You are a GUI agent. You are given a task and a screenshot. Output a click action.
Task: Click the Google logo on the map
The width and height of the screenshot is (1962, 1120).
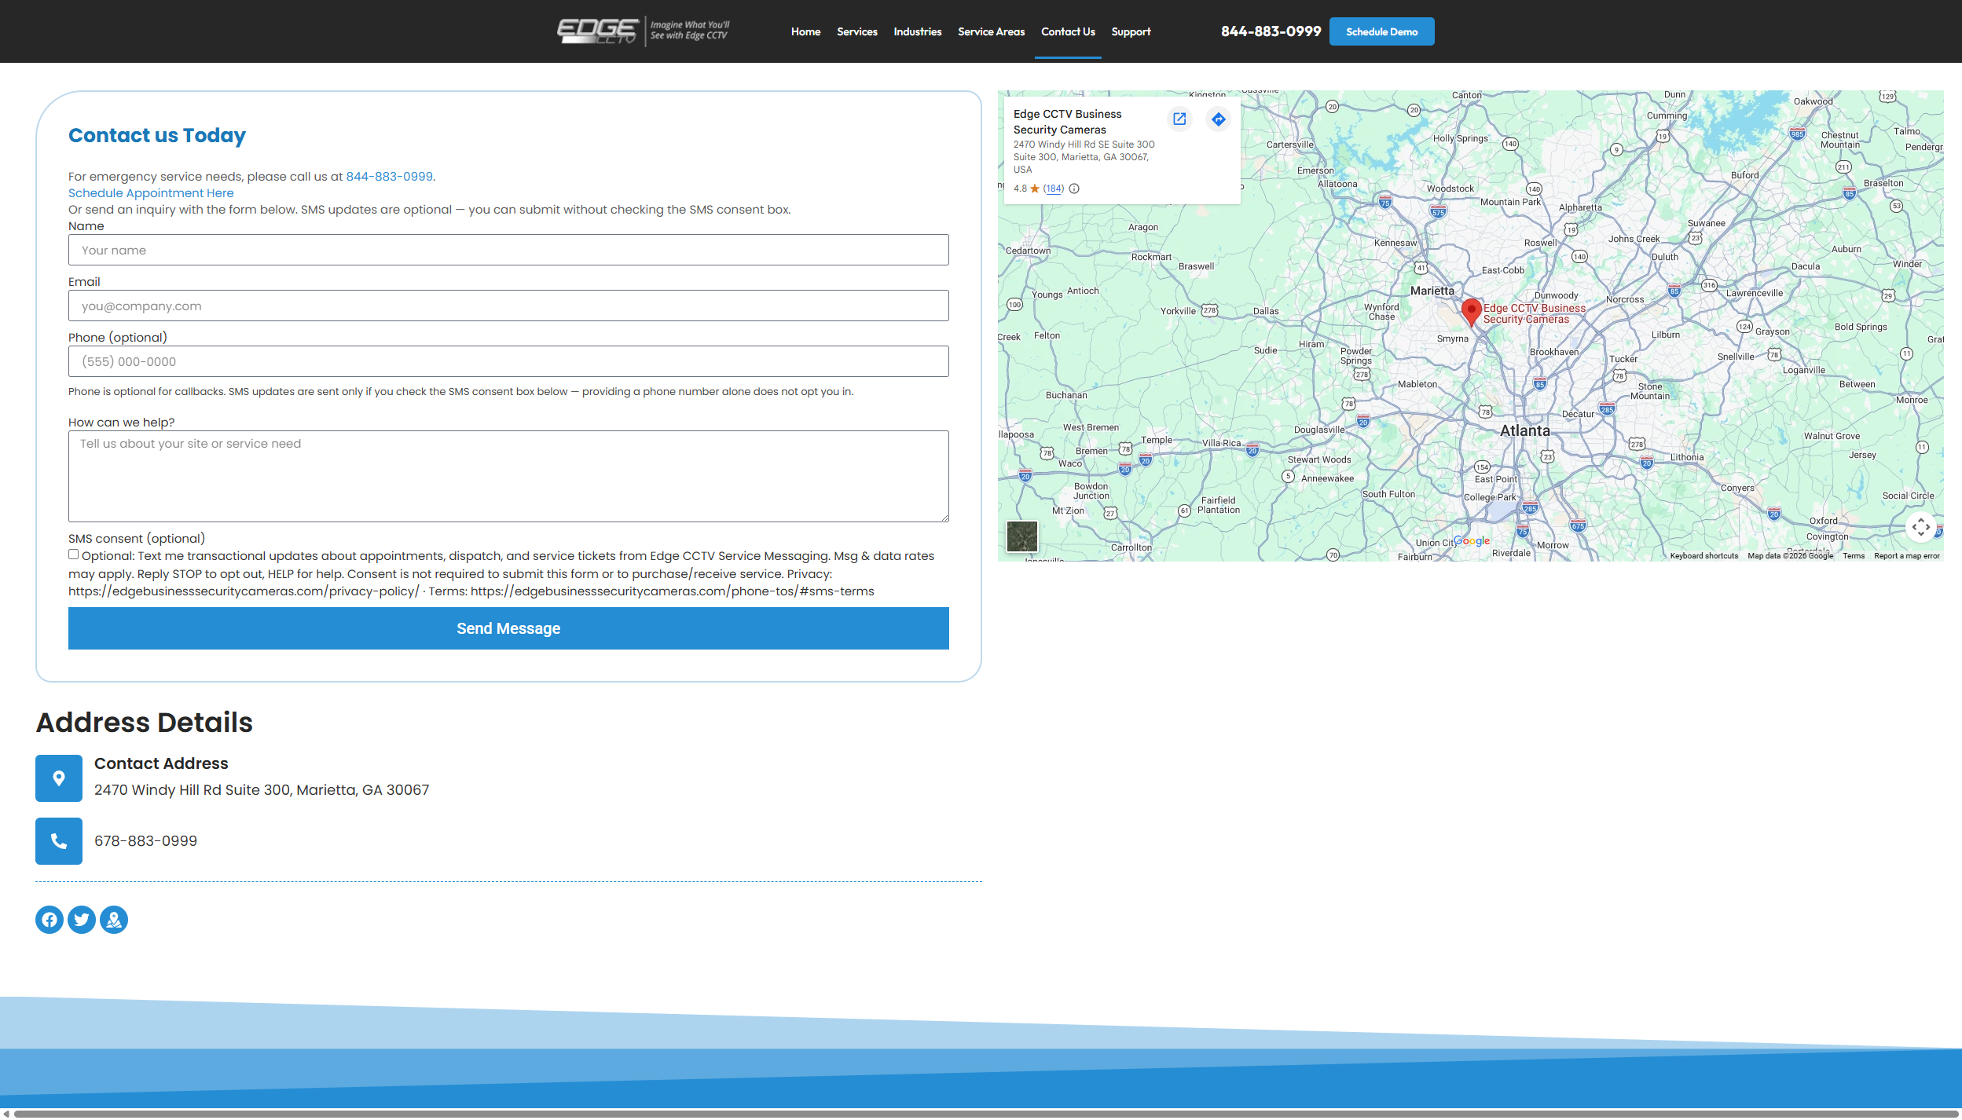1471,541
